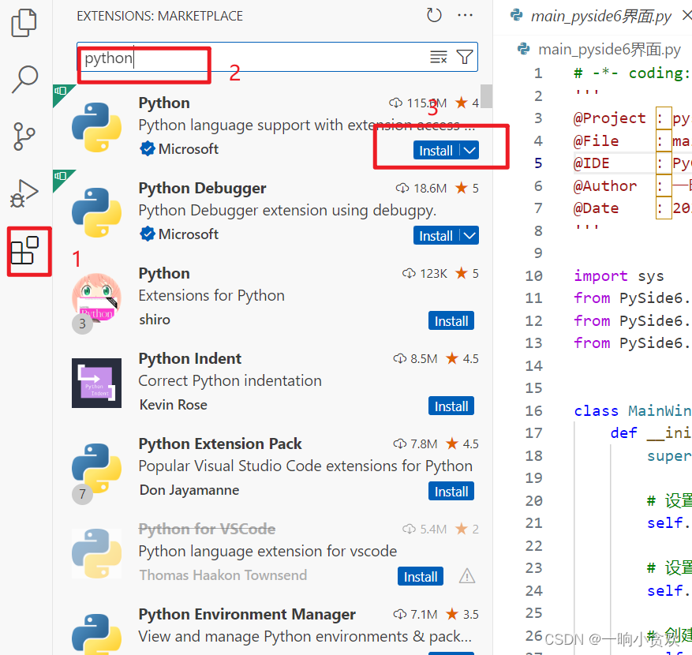The image size is (692, 655).
Task: Install the Python Extension Pack
Action: (451, 491)
